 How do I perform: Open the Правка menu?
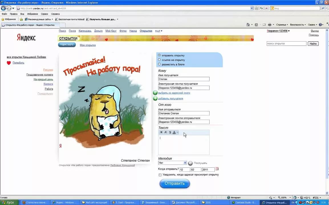(13, 14)
